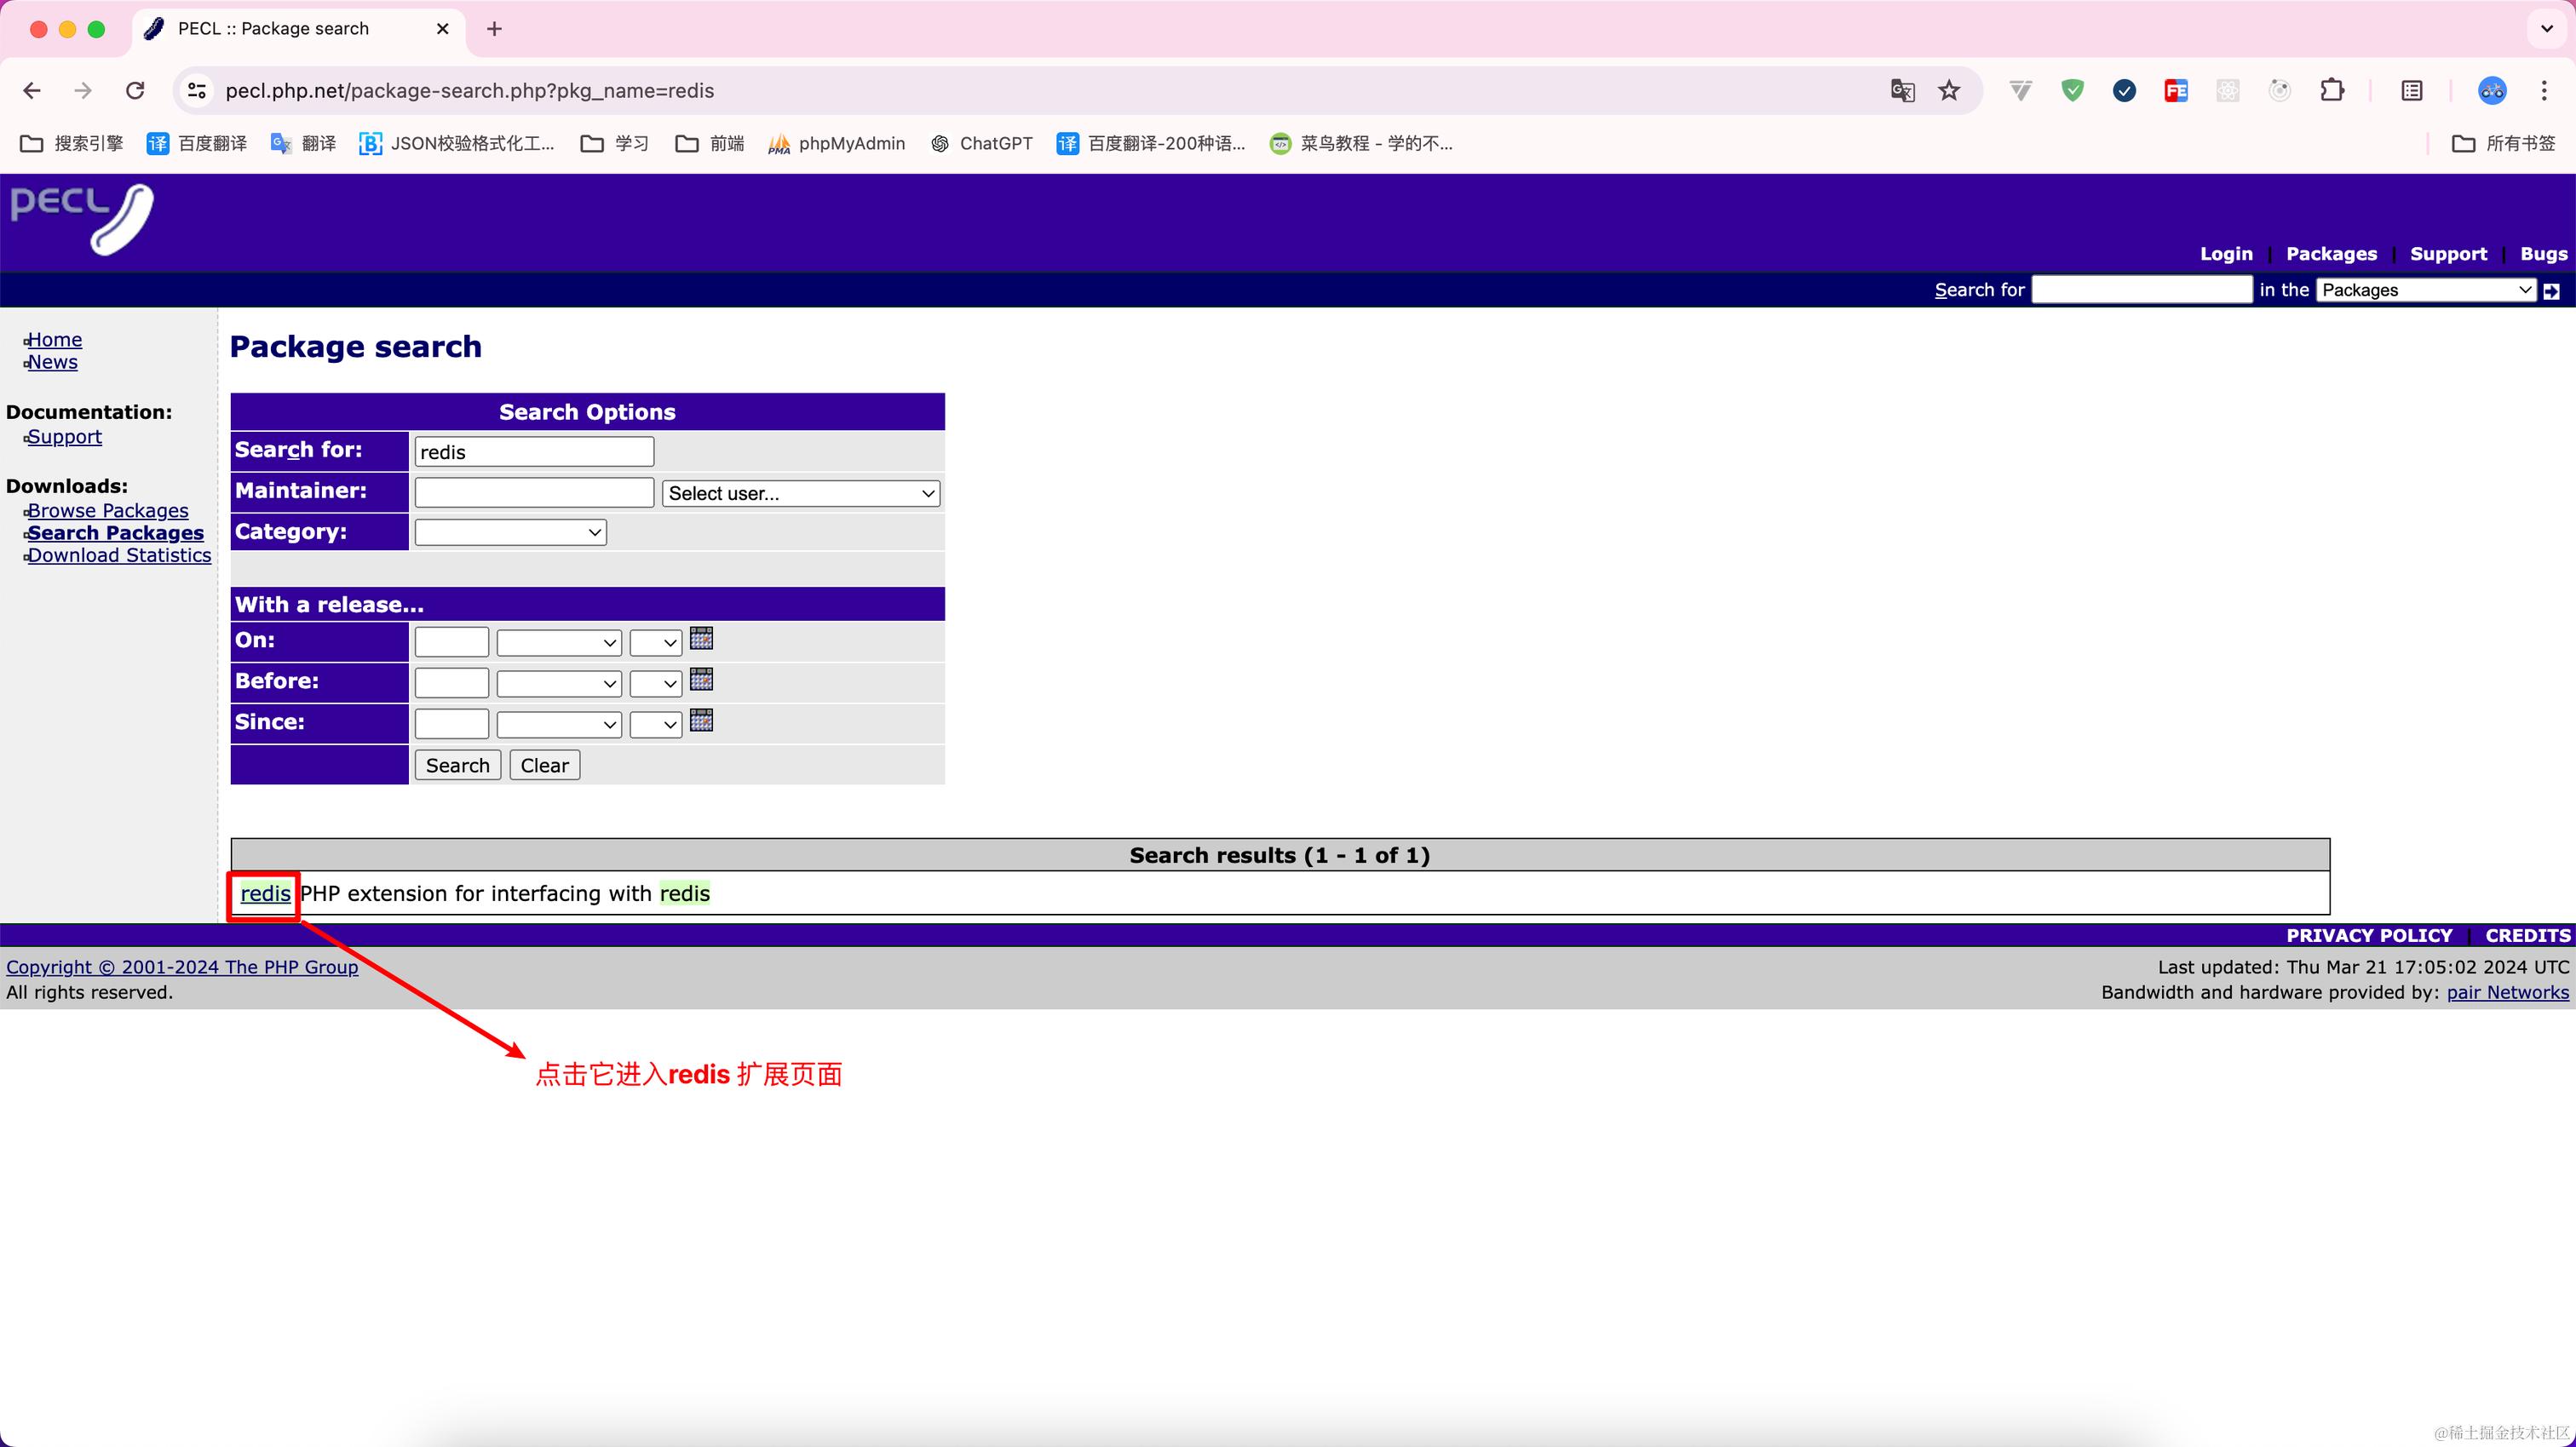Open the redis package result link
Image resolution: width=2576 pixels, height=1447 pixels.
pos(265,894)
